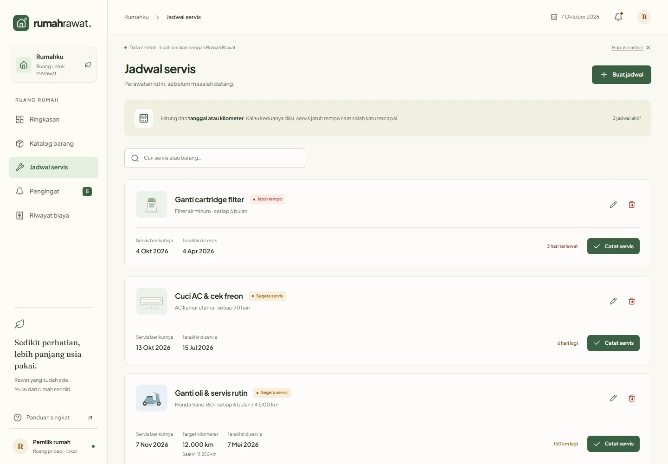Image resolution: width=668 pixels, height=464 pixels.
Task: Delete the Ganti cartridge filter schedule
Action: (x=632, y=205)
